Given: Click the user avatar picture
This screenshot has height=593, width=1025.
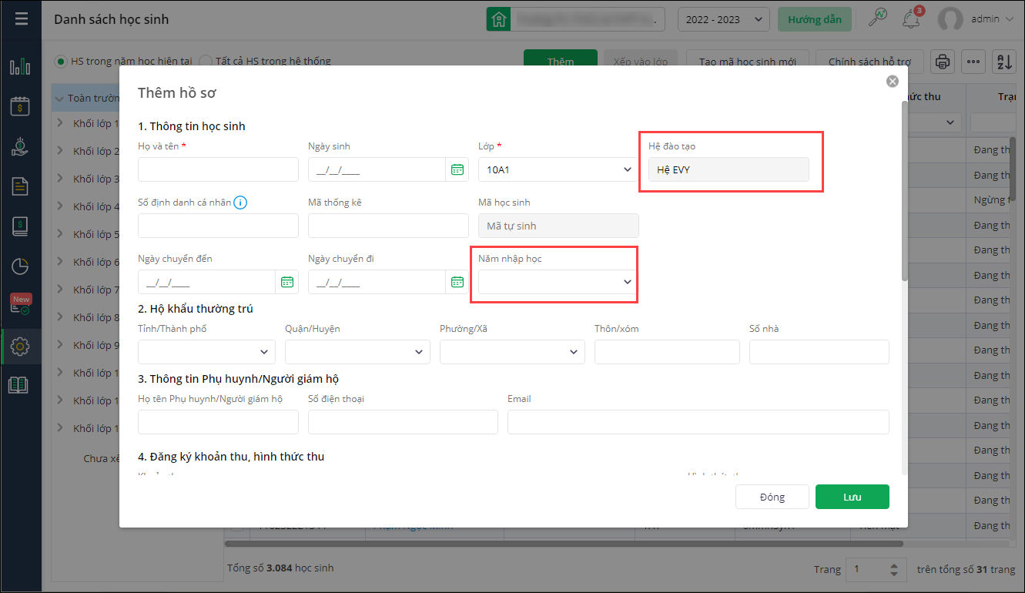Looking at the screenshot, I should tap(951, 19).
